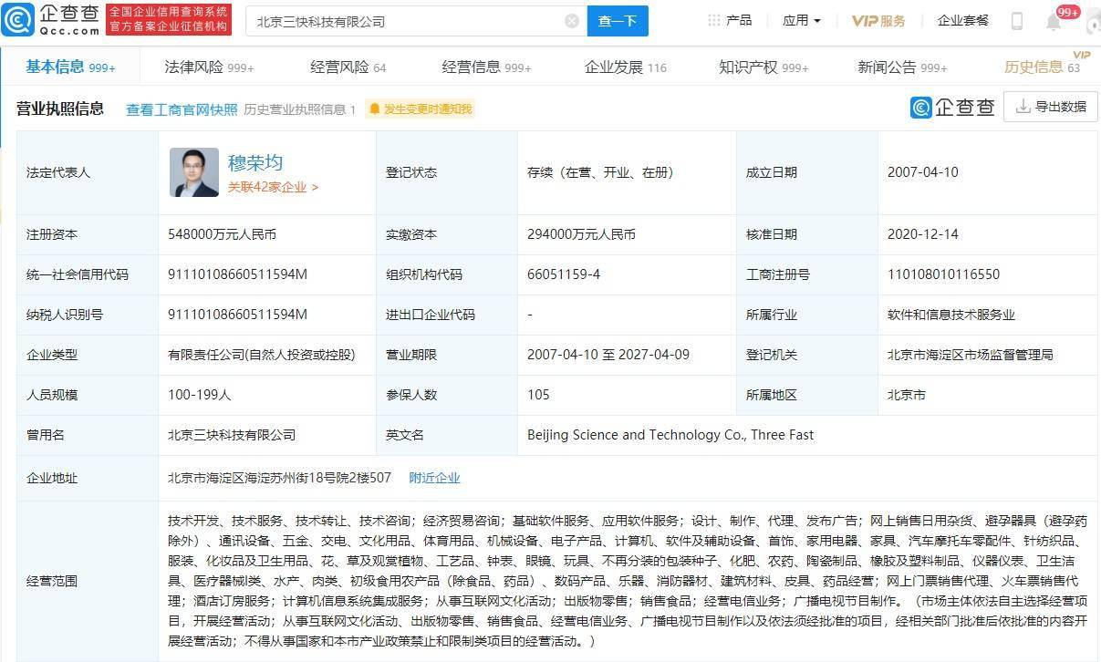Image resolution: width=1101 pixels, height=662 pixels.
Task: Select the organization code 66051159-4
Action: [564, 274]
